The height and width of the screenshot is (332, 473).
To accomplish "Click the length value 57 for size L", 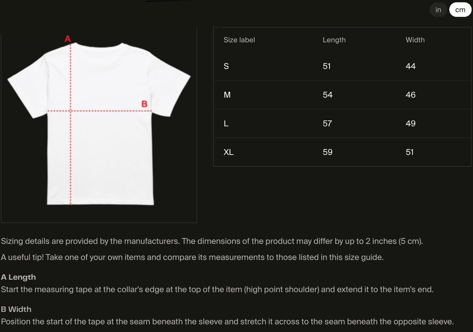I will [327, 123].
